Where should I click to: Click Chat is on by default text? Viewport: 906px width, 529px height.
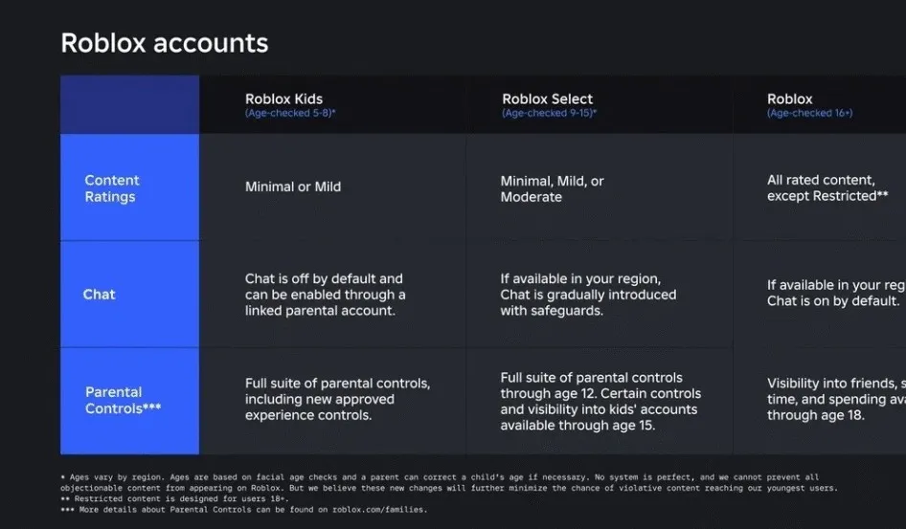pyautogui.click(x=833, y=301)
